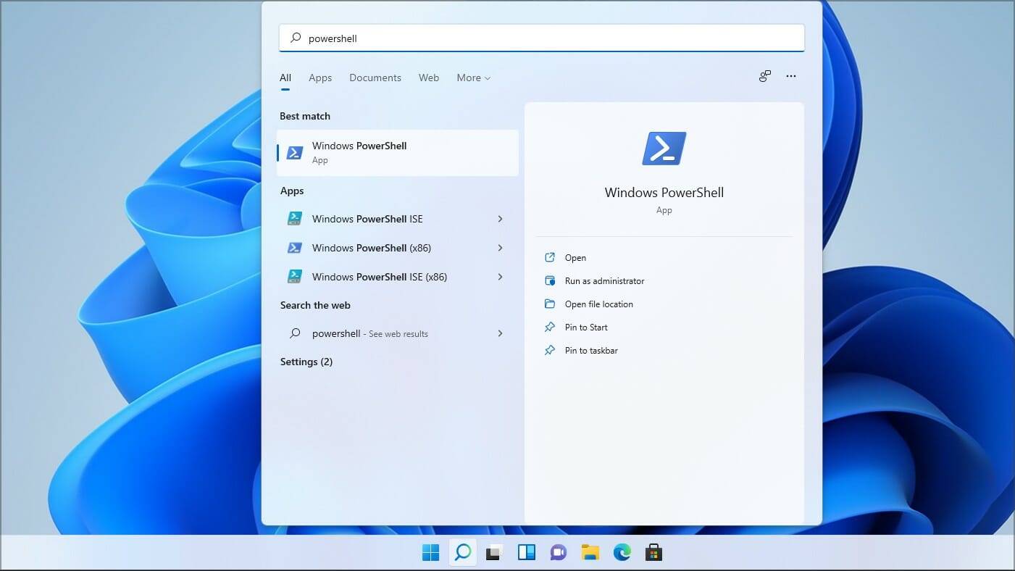Choose Open in the details pane
This screenshot has width=1015, height=571.
(x=575, y=257)
